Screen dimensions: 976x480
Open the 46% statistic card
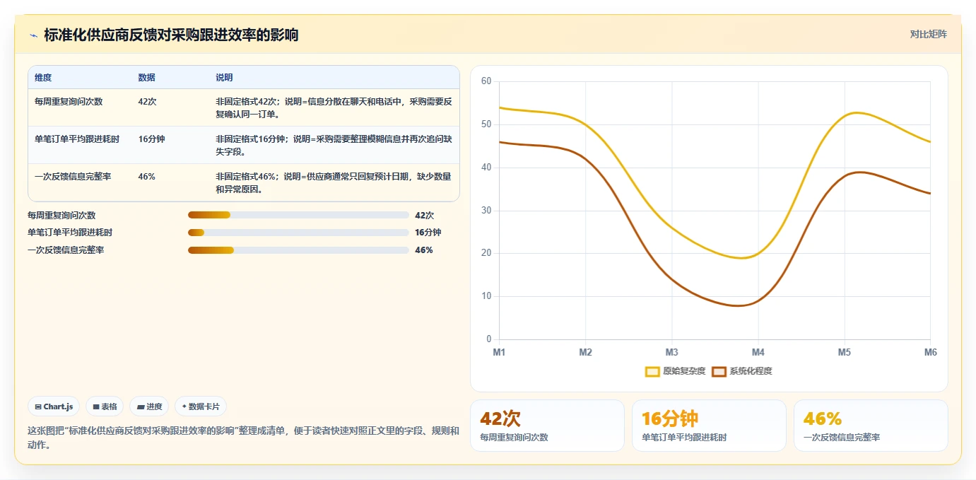point(871,426)
